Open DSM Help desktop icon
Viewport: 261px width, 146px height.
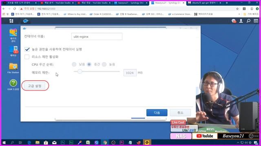(x=13, y=85)
